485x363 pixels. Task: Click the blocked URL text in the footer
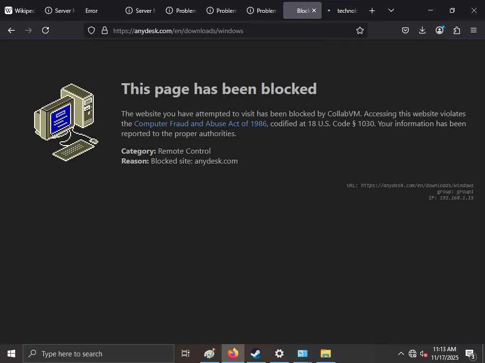click(x=417, y=185)
